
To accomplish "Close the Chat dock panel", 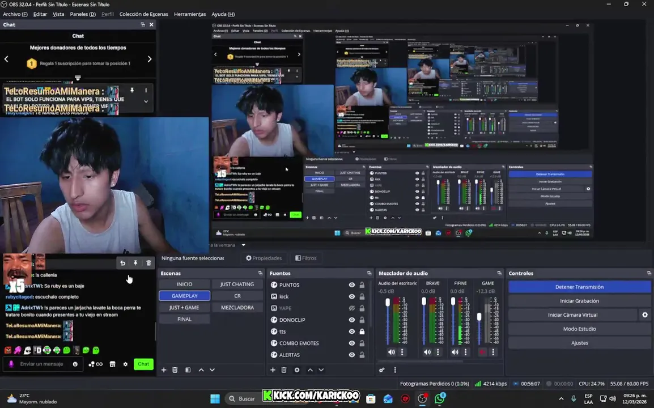I will point(151,24).
